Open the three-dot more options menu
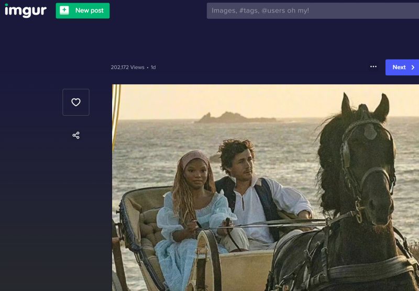 coord(373,67)
